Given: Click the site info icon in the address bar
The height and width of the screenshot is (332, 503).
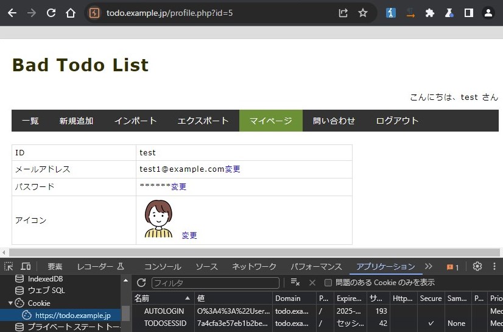Looking at the screenshot, I should [x=94, y=13].
